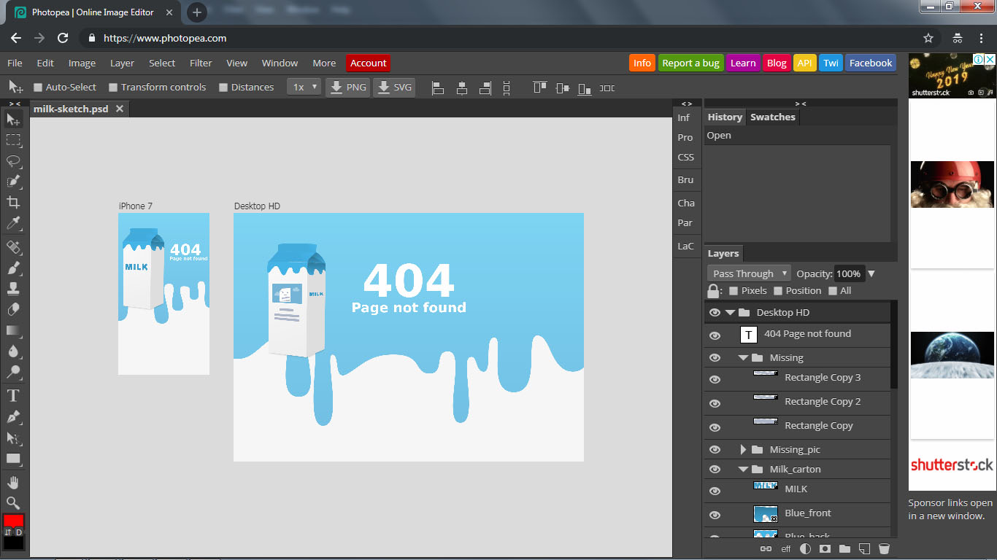Hide the 404 Page not found layer
The width and height of the screenshot is (997, 560).
pyautogui.click(x=715, y=335)
